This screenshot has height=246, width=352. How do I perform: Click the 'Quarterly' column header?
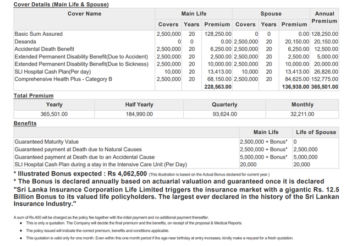point(224,105)
